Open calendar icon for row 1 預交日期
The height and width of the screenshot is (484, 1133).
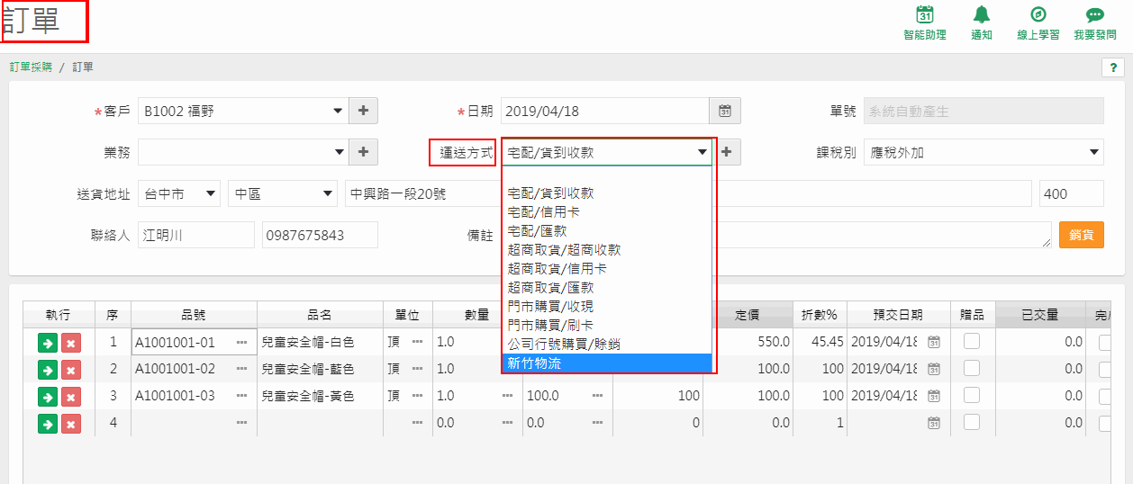934,342
